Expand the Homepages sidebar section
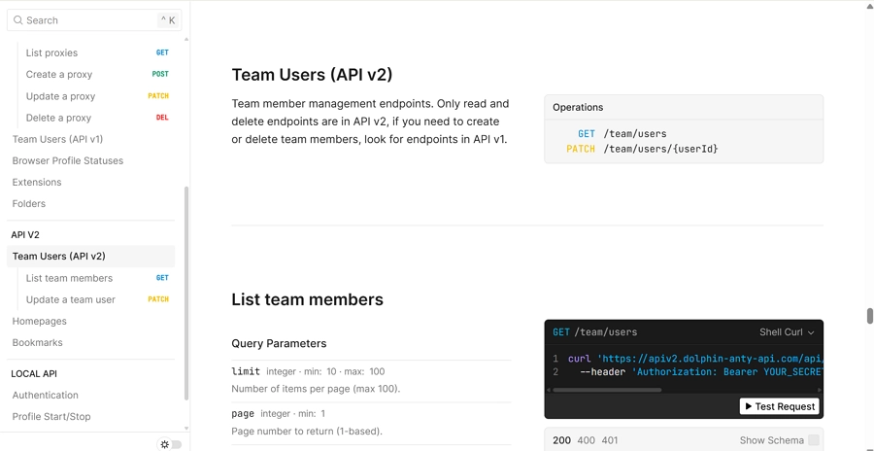Image resolution: width=874 pixels, height=451 pixels. [x=40, y=321]
